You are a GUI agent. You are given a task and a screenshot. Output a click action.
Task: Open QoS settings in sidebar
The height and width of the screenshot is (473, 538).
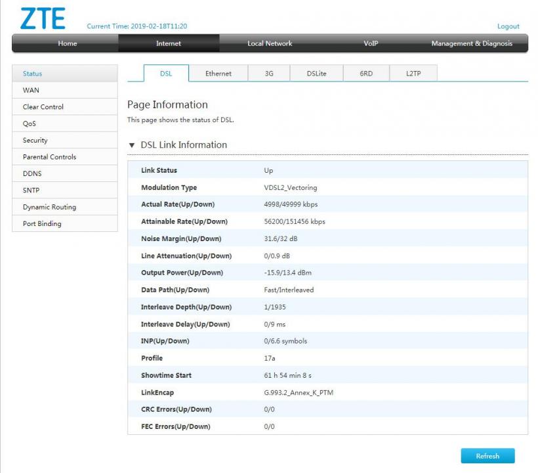point(30,124)
